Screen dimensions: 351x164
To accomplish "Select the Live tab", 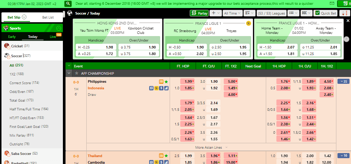I will coord(53,37).
